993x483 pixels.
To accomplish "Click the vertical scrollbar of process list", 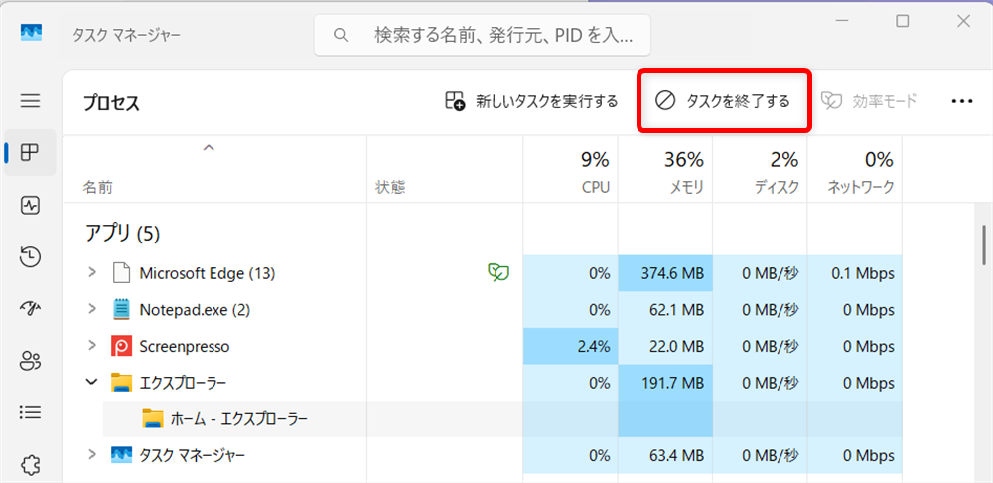I will click(x=983, y=244).
